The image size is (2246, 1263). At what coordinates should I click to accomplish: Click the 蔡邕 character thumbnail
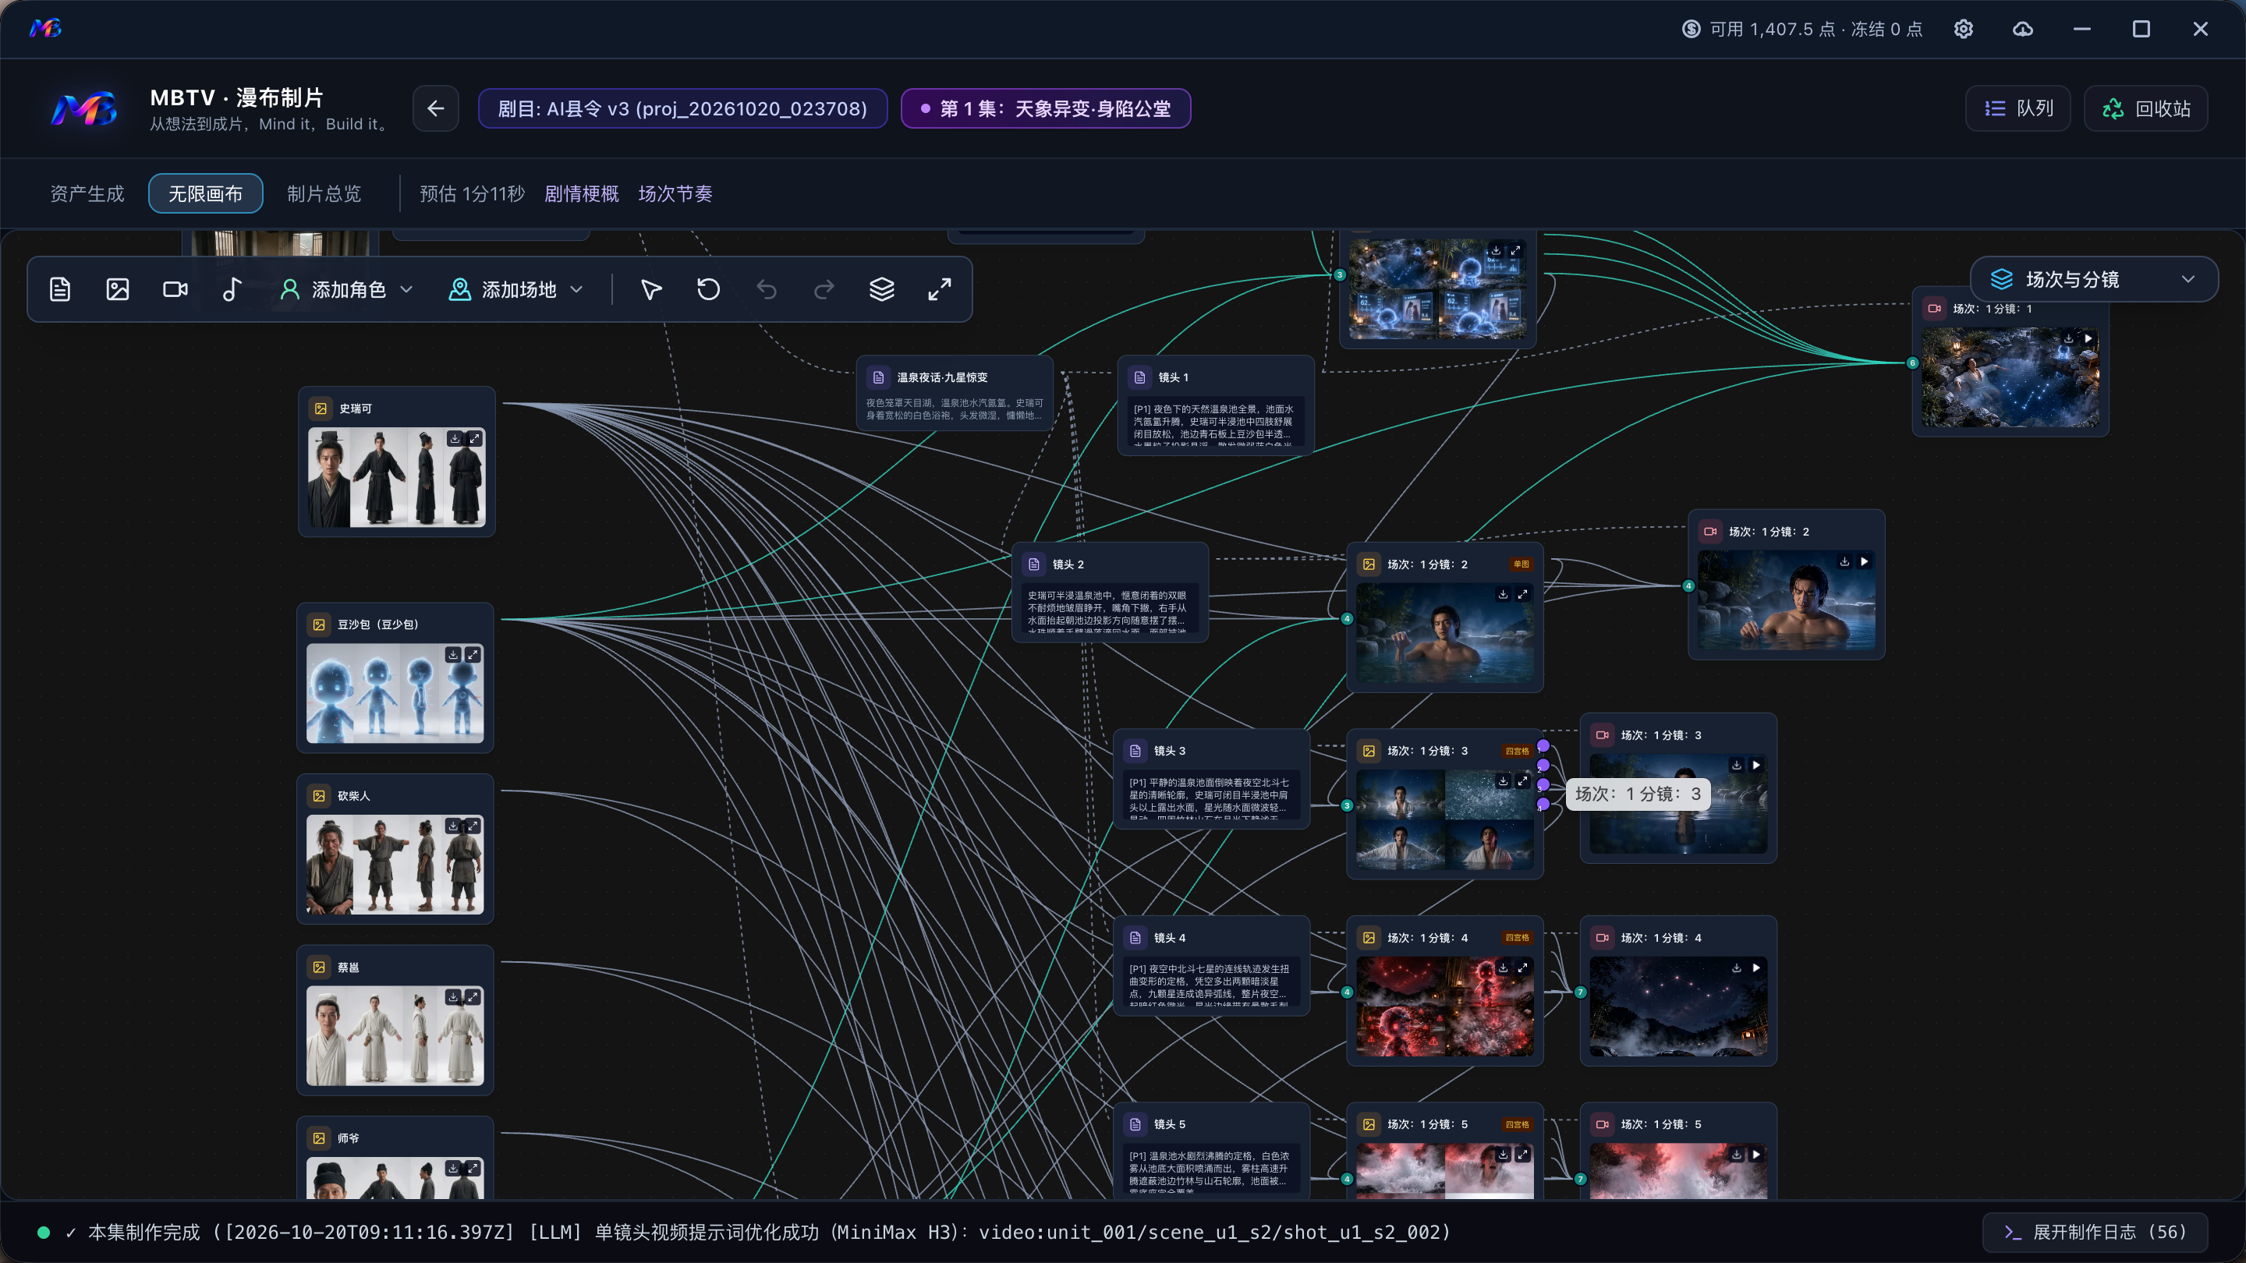tap(395, 1035)
